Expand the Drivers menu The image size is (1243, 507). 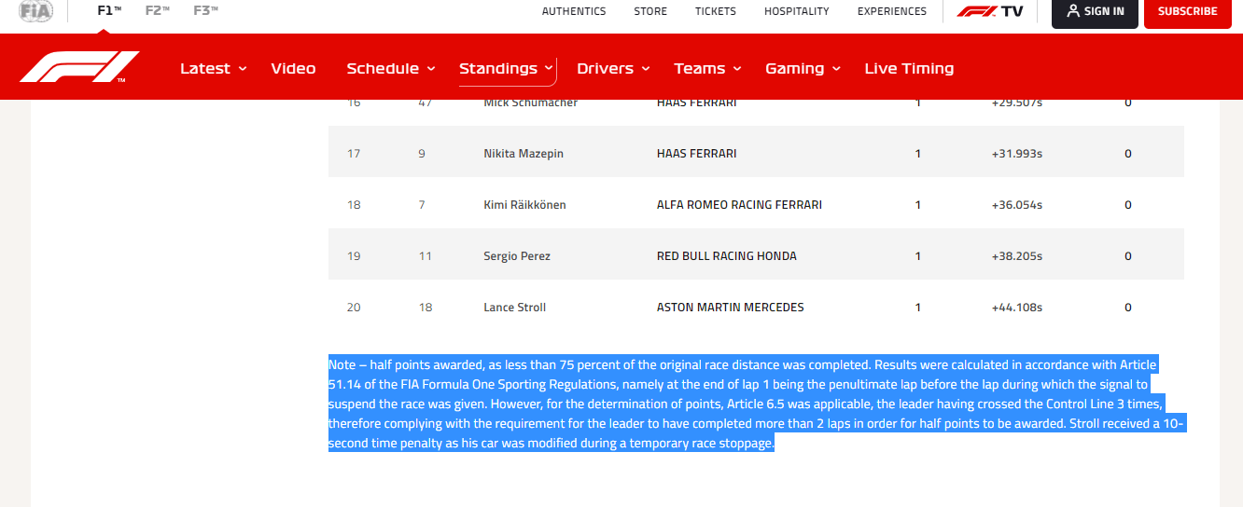pyautogui.click(x=613, y=68)
